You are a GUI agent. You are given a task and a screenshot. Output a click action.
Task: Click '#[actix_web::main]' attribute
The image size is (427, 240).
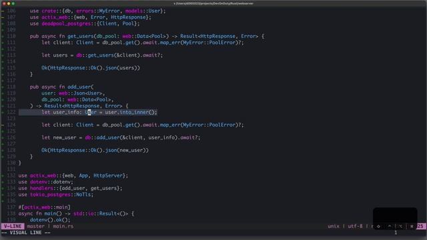click(45, 207)
